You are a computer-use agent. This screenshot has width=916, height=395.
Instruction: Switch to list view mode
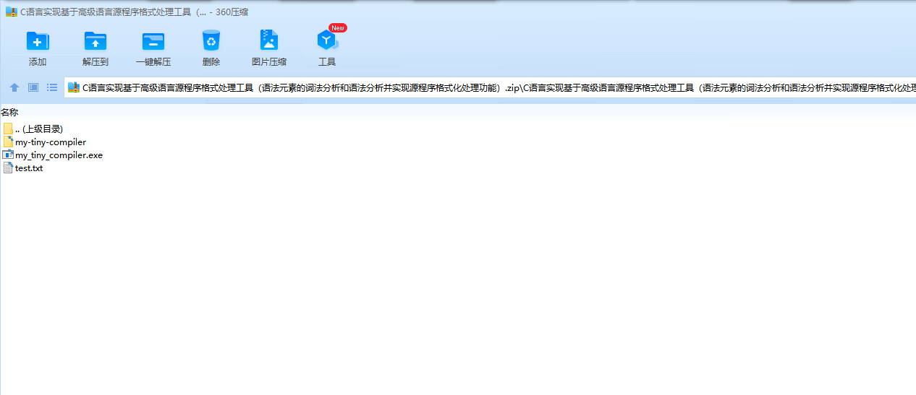click(x=52, y=87)
